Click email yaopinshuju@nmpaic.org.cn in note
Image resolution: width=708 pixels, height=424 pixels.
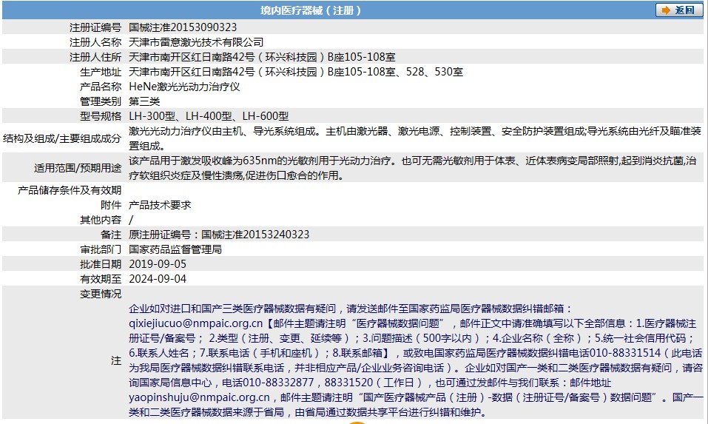(x=199, y=397)
